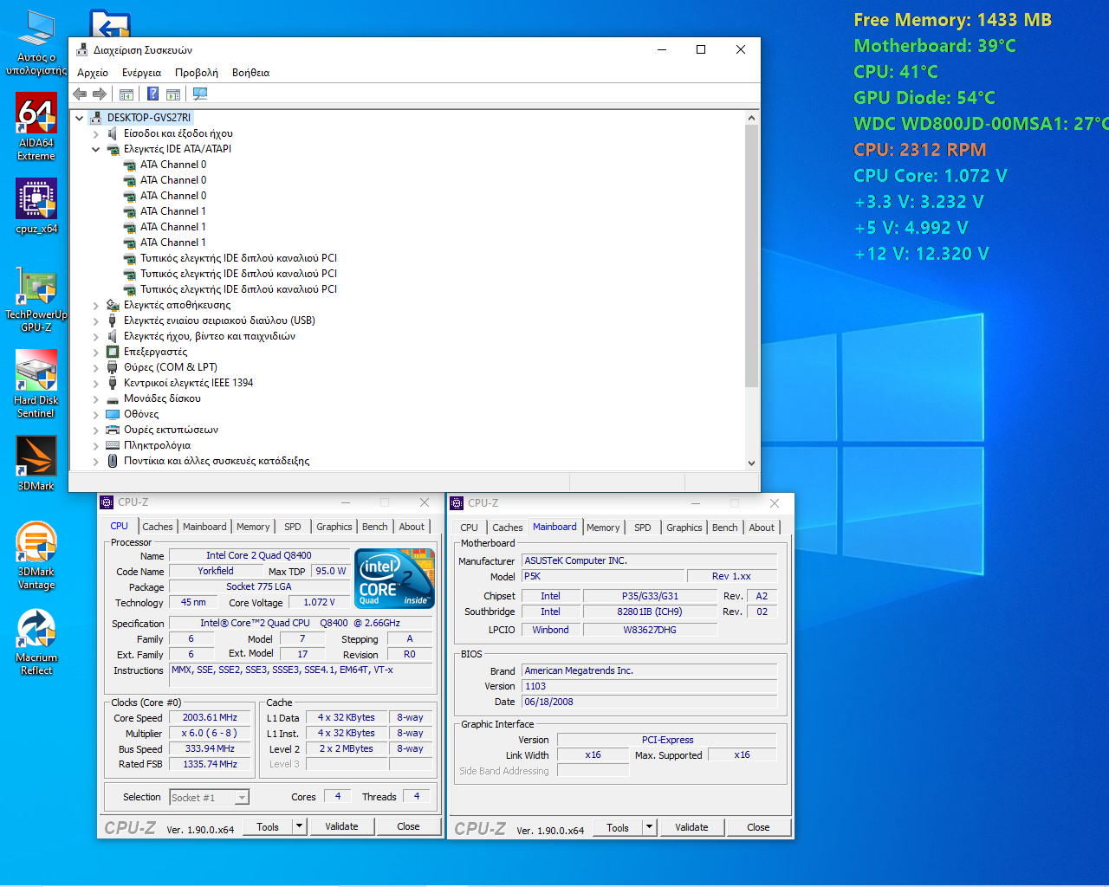Open the Ενέργεια menu
This screenshot has width=1109, height=887.
click(141, 73)
